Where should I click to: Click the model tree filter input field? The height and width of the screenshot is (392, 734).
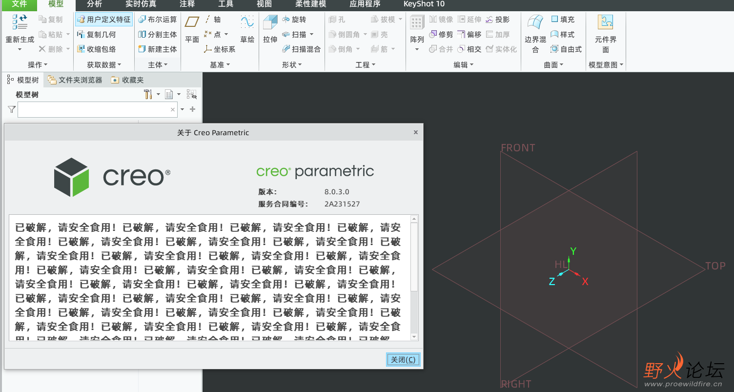94,110
